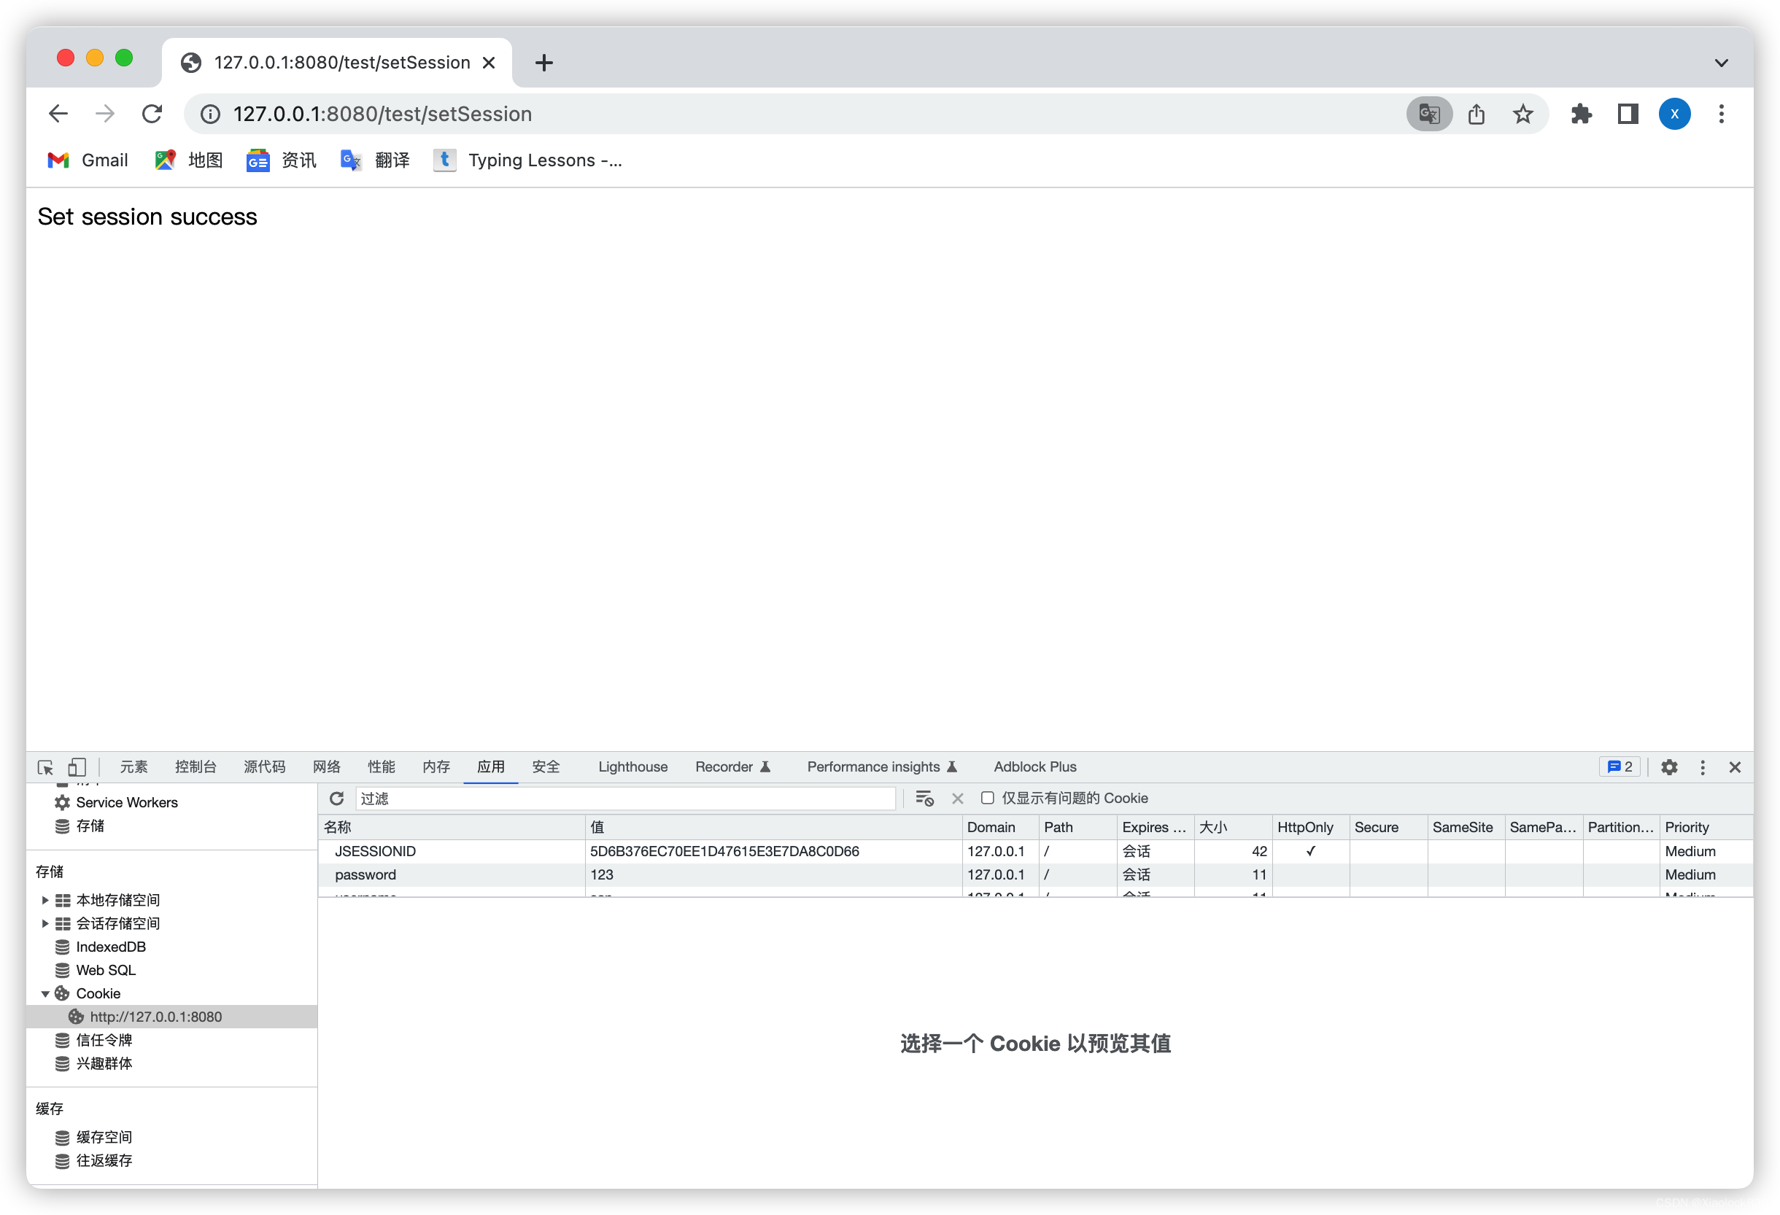Close the setSession tab
This screenshot has height=1215, width=1780.
[488, 63]
